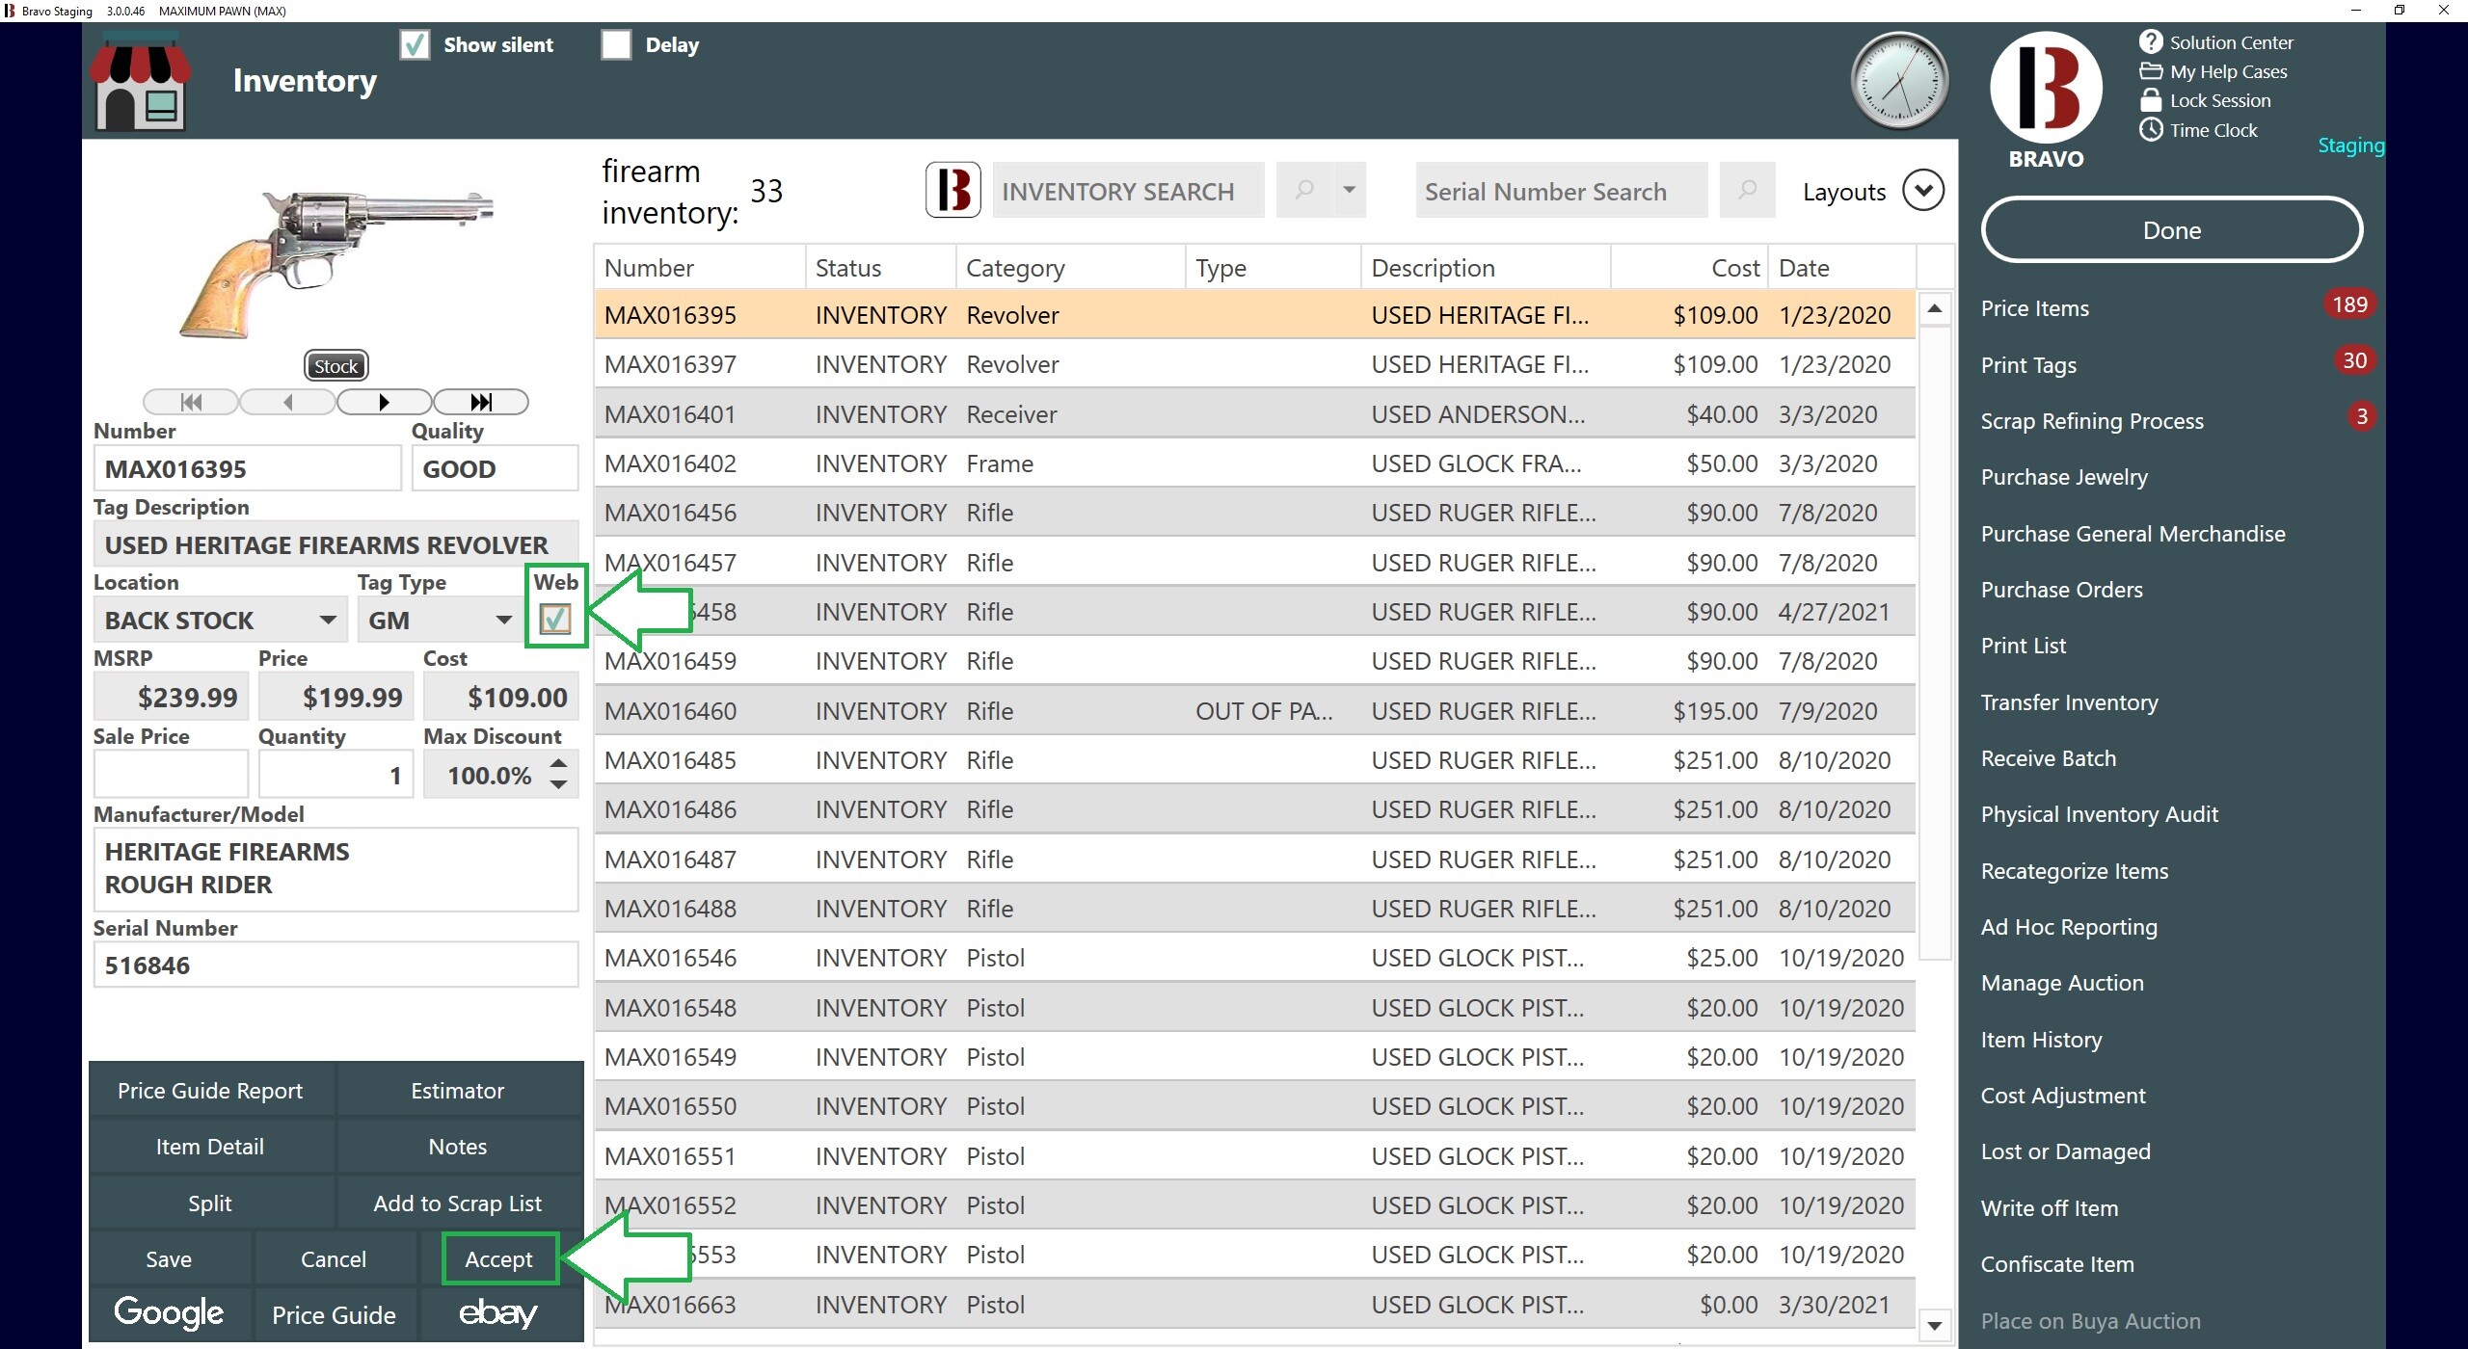Click the Sale Price field
The image size is (2468, 1349).
tap(171, 774)
